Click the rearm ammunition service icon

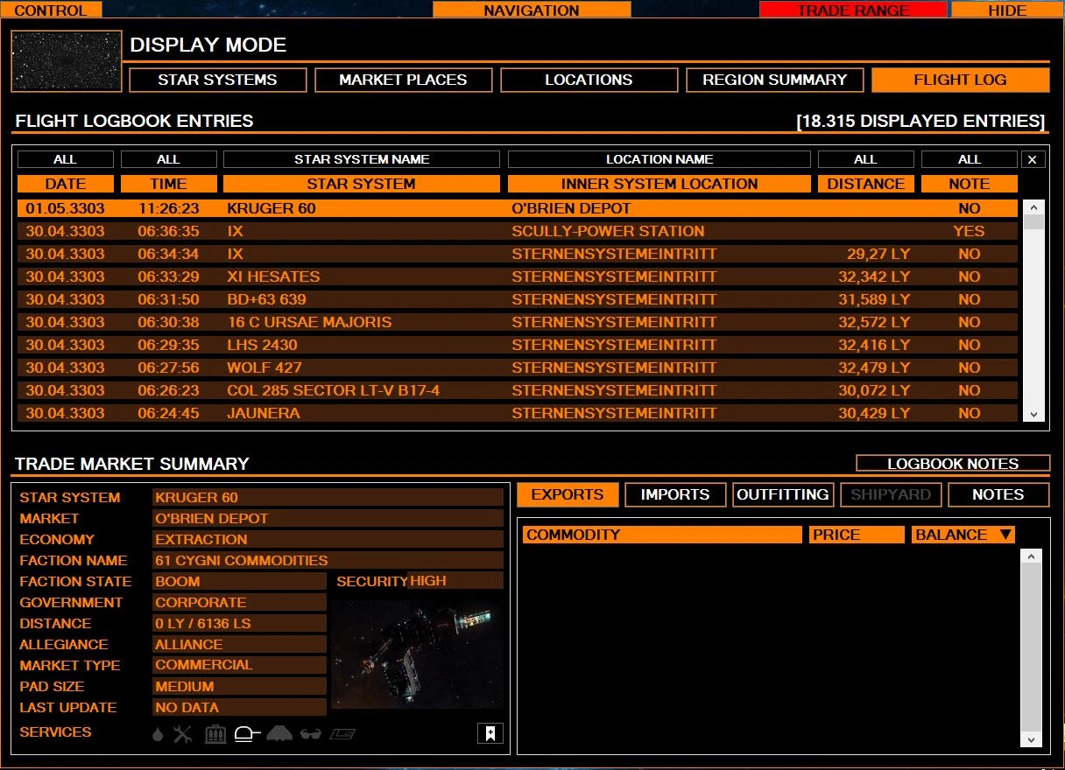pyautogui.click(x=215, y=735)
